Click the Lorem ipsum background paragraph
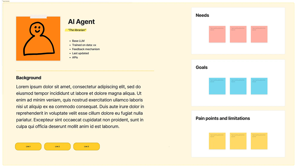The width and height of the screenshot is (297, 168). tap(80, 106)
